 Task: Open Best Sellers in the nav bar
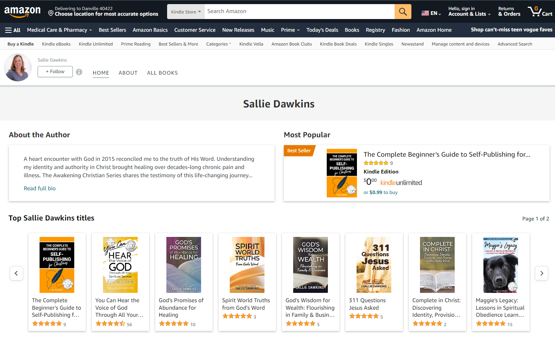112,30
